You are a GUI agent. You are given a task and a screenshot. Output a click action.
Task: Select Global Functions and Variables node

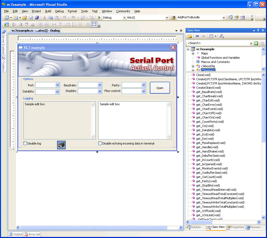tap(220, 58)
